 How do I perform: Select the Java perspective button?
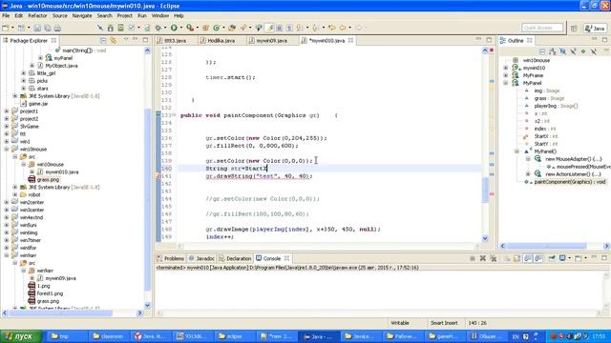(x=595, y=29)
